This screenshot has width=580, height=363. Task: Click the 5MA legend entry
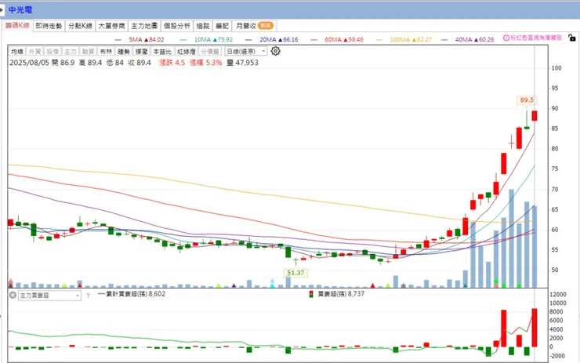point(140,40)
